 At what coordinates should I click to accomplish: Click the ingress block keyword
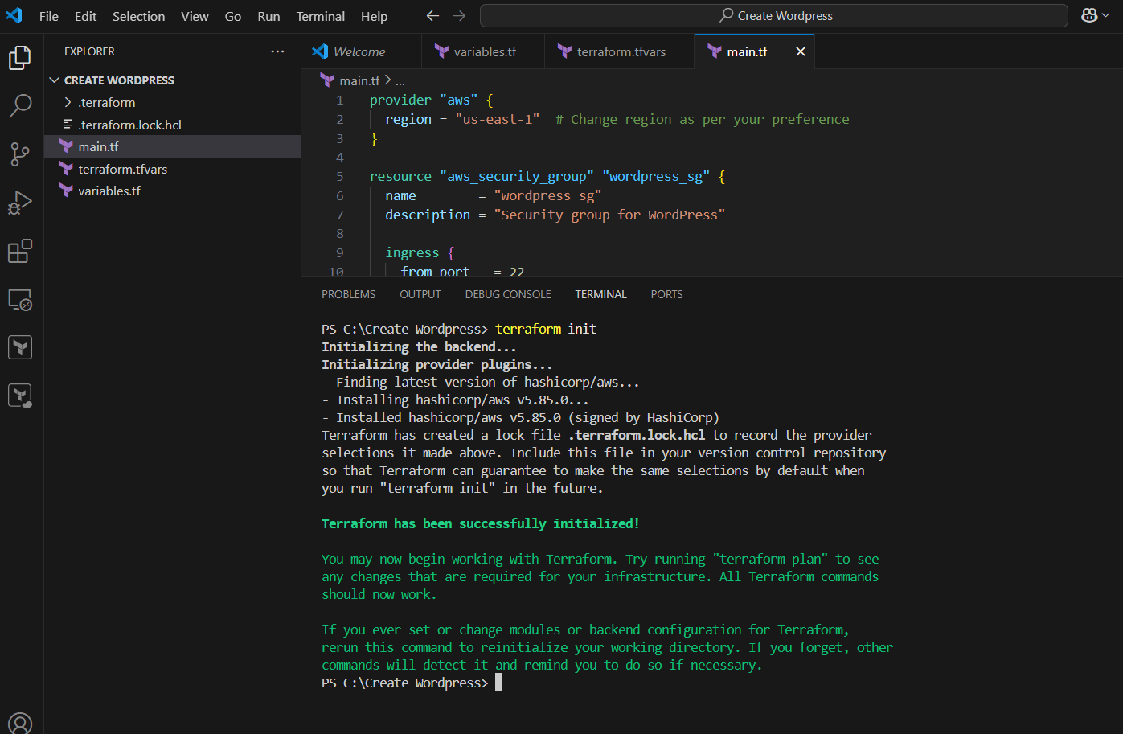point(412,252)
